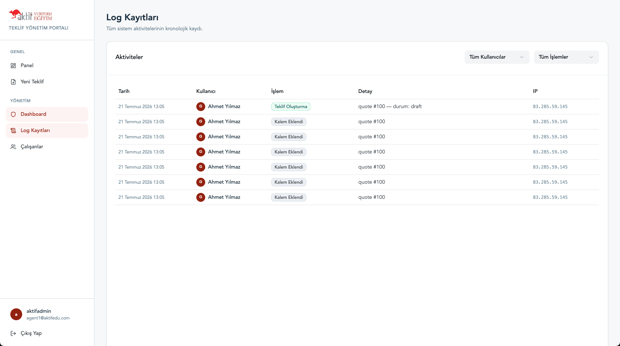Click the Teklif Oluşturma badge
The height and width of the screenshot is (346, 620).
291,107
